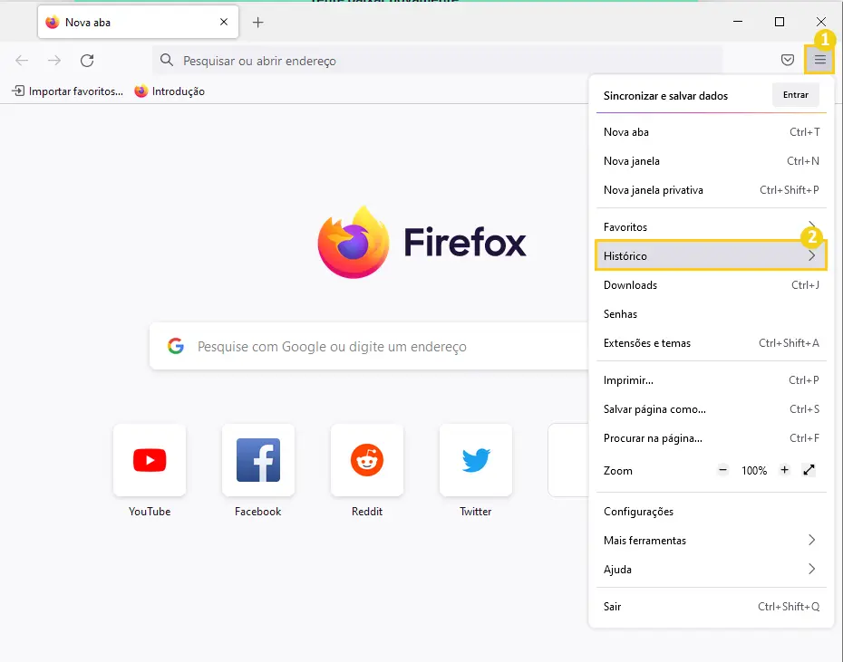Open the Firefox hamburger menu

(819, 60)
